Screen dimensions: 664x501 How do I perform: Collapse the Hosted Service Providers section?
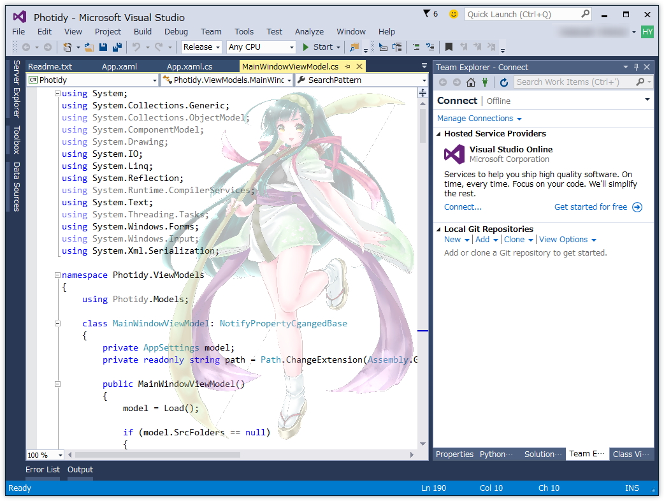coord(438,134)
